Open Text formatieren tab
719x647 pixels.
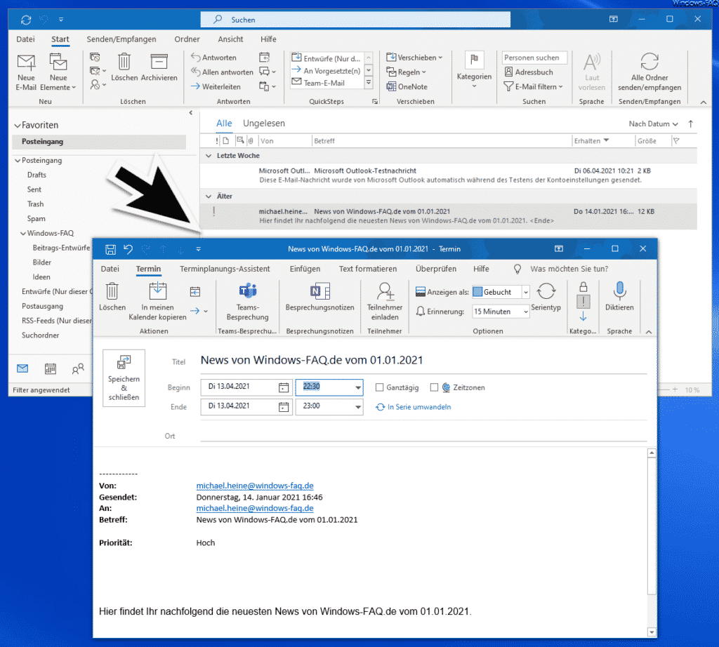coord(368,269)
